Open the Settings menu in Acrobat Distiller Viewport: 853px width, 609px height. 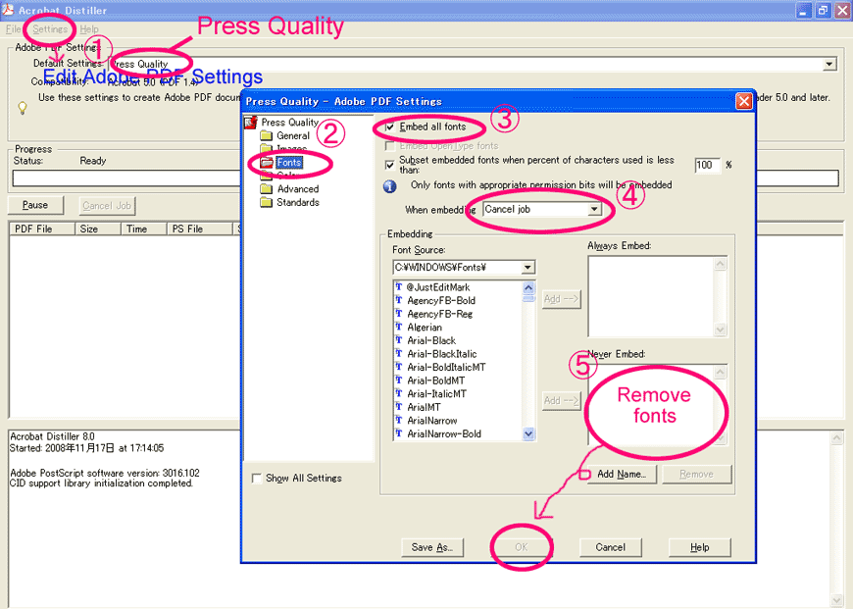(x=50, y=29)
